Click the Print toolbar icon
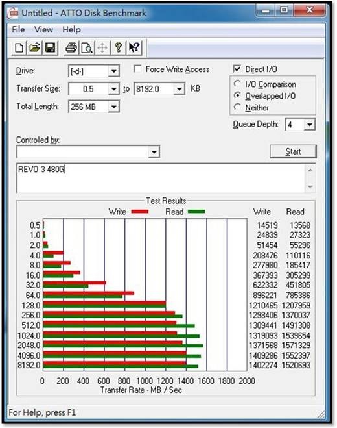 (71, 48)
